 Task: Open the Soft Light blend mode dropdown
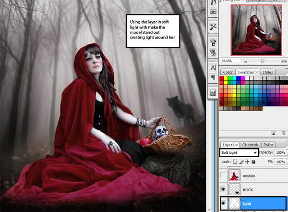(x=239, y=152)
